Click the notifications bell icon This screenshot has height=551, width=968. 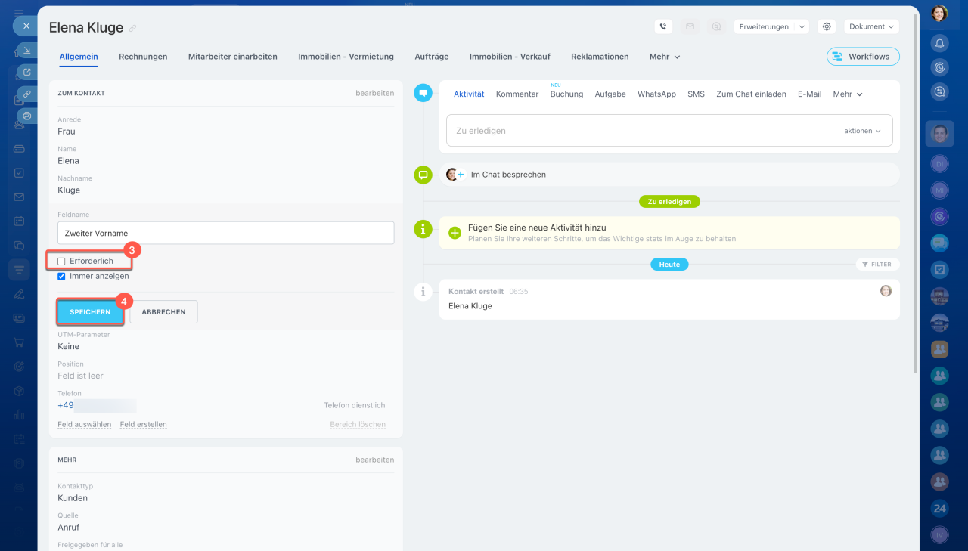939,44
